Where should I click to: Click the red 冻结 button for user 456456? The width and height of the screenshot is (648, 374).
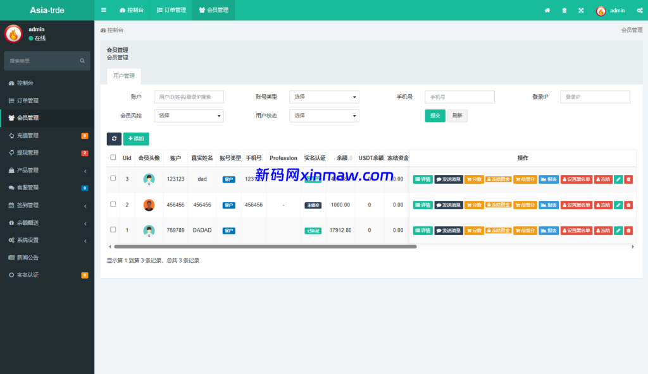(x=603, y=205)
